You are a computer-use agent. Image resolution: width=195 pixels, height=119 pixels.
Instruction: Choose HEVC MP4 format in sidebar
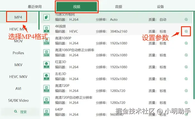(x=18, y=29)
